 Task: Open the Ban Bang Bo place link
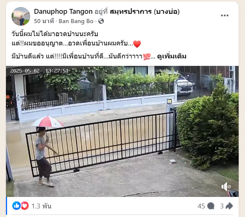tap(76, 21)
